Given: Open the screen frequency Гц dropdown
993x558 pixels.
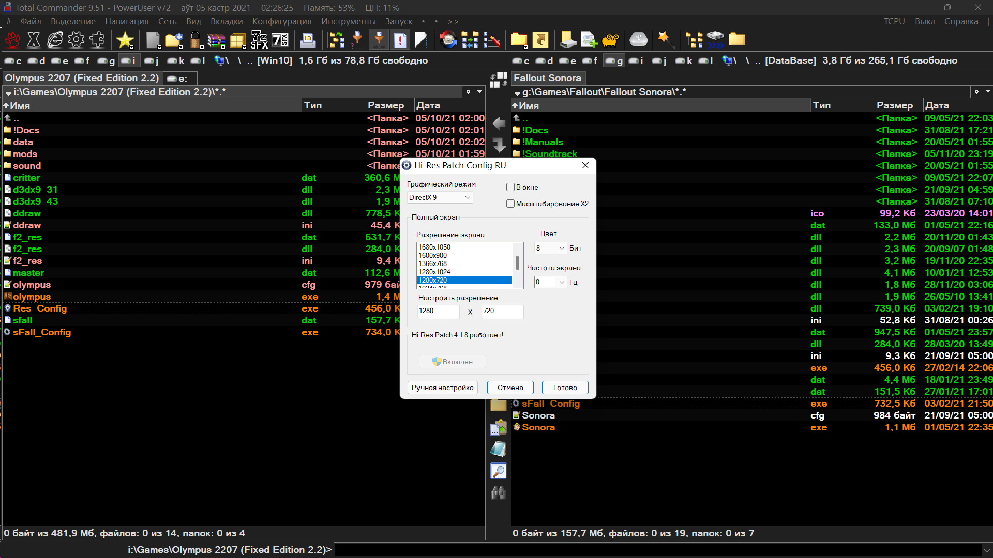Looking at the screenshot, I should point(550,282).
